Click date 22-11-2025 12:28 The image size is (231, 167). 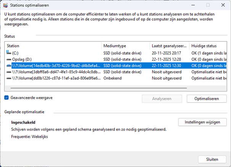point(166,59)
